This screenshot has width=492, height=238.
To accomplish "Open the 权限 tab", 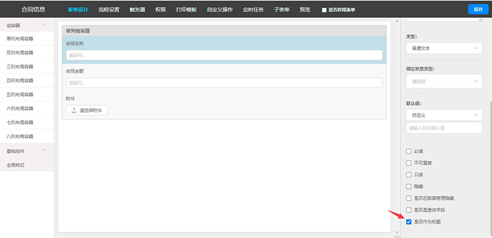I will pos(160,9).
